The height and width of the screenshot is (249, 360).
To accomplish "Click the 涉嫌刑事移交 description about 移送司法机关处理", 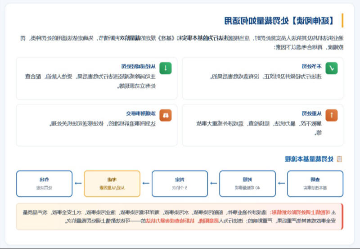I will [103, 124].
